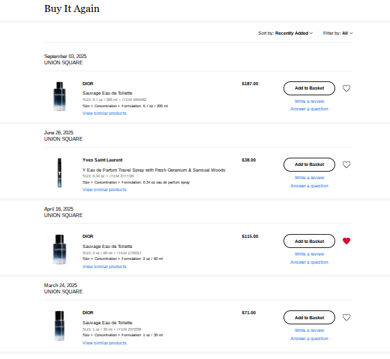Unfavorite the $115.00 Dior Sauvage red heart
This screenshot has height=359, width=390.
click(x=347, y=241)
